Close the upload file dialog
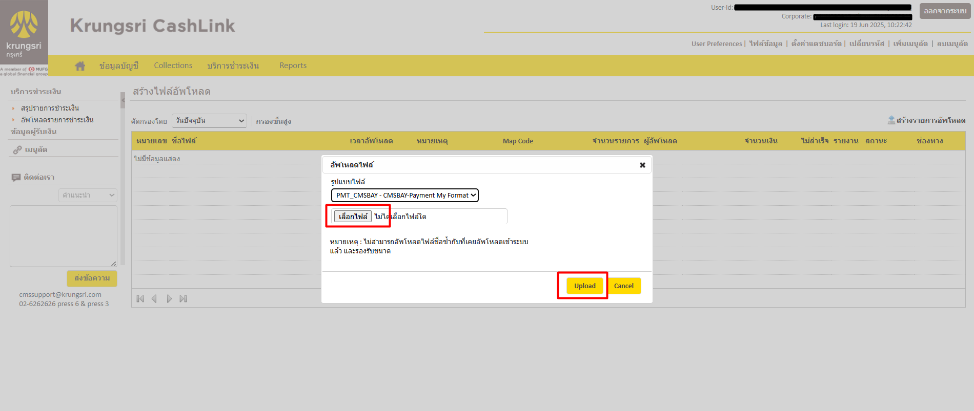This screenshot has width=974, height=411. 642,165
